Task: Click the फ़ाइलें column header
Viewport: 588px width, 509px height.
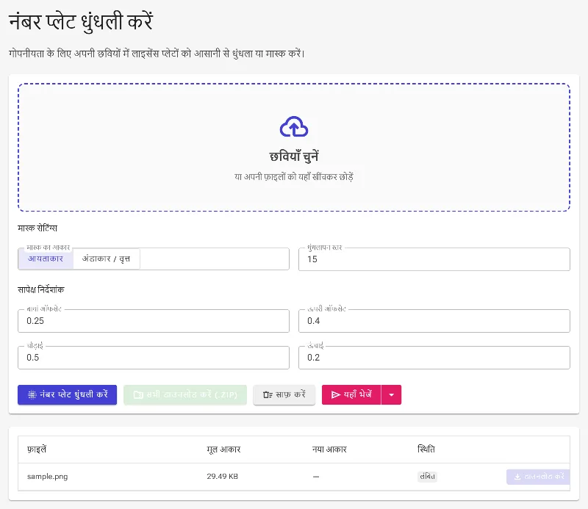Action: (37, 449)
